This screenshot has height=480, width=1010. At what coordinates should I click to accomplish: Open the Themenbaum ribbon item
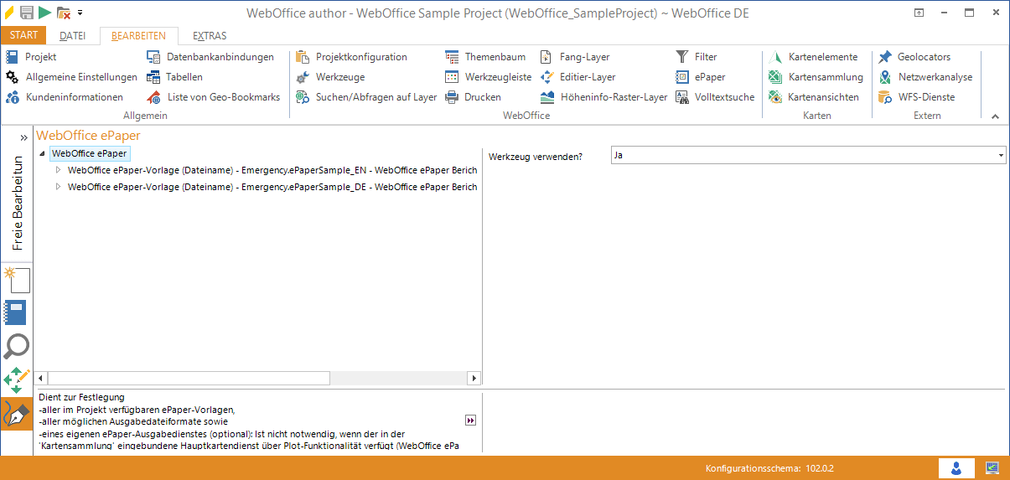tap(486, 57)
